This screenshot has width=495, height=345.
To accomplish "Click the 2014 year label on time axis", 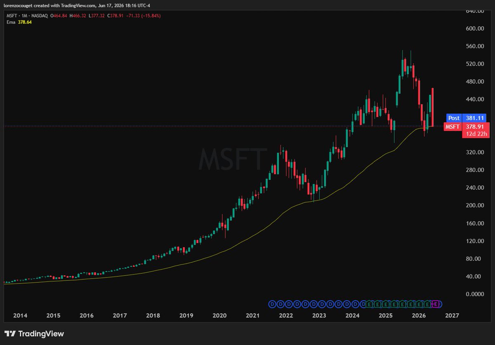I will (x=20, y=315).
